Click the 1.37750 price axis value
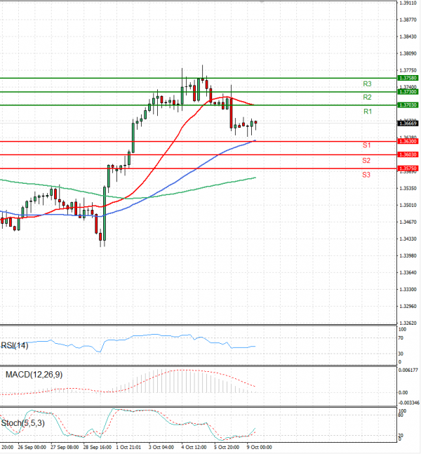Viewport: 421px width, 454px height. click(408, 70)
